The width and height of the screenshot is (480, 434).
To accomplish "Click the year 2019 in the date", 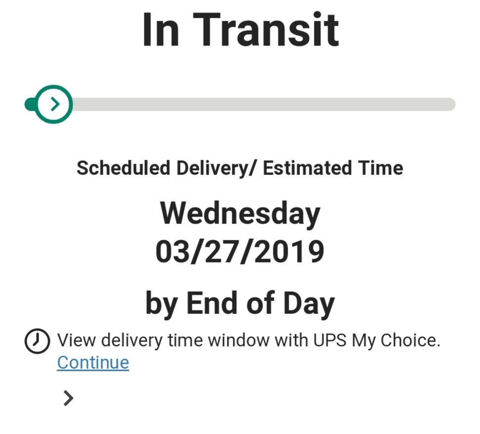I will point(289,252).
